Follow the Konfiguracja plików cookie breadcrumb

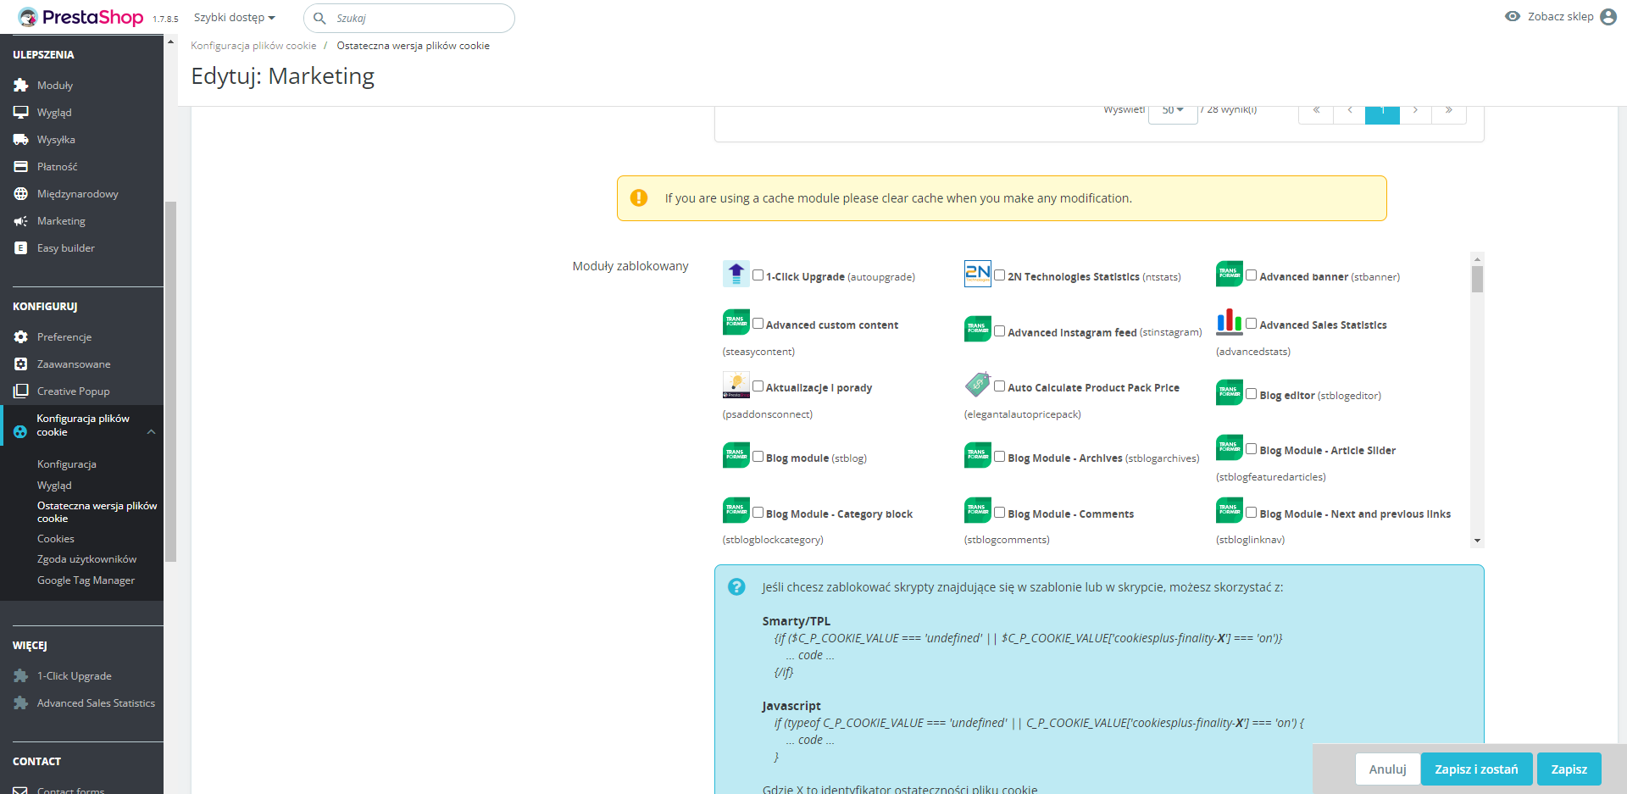(253, 46)
